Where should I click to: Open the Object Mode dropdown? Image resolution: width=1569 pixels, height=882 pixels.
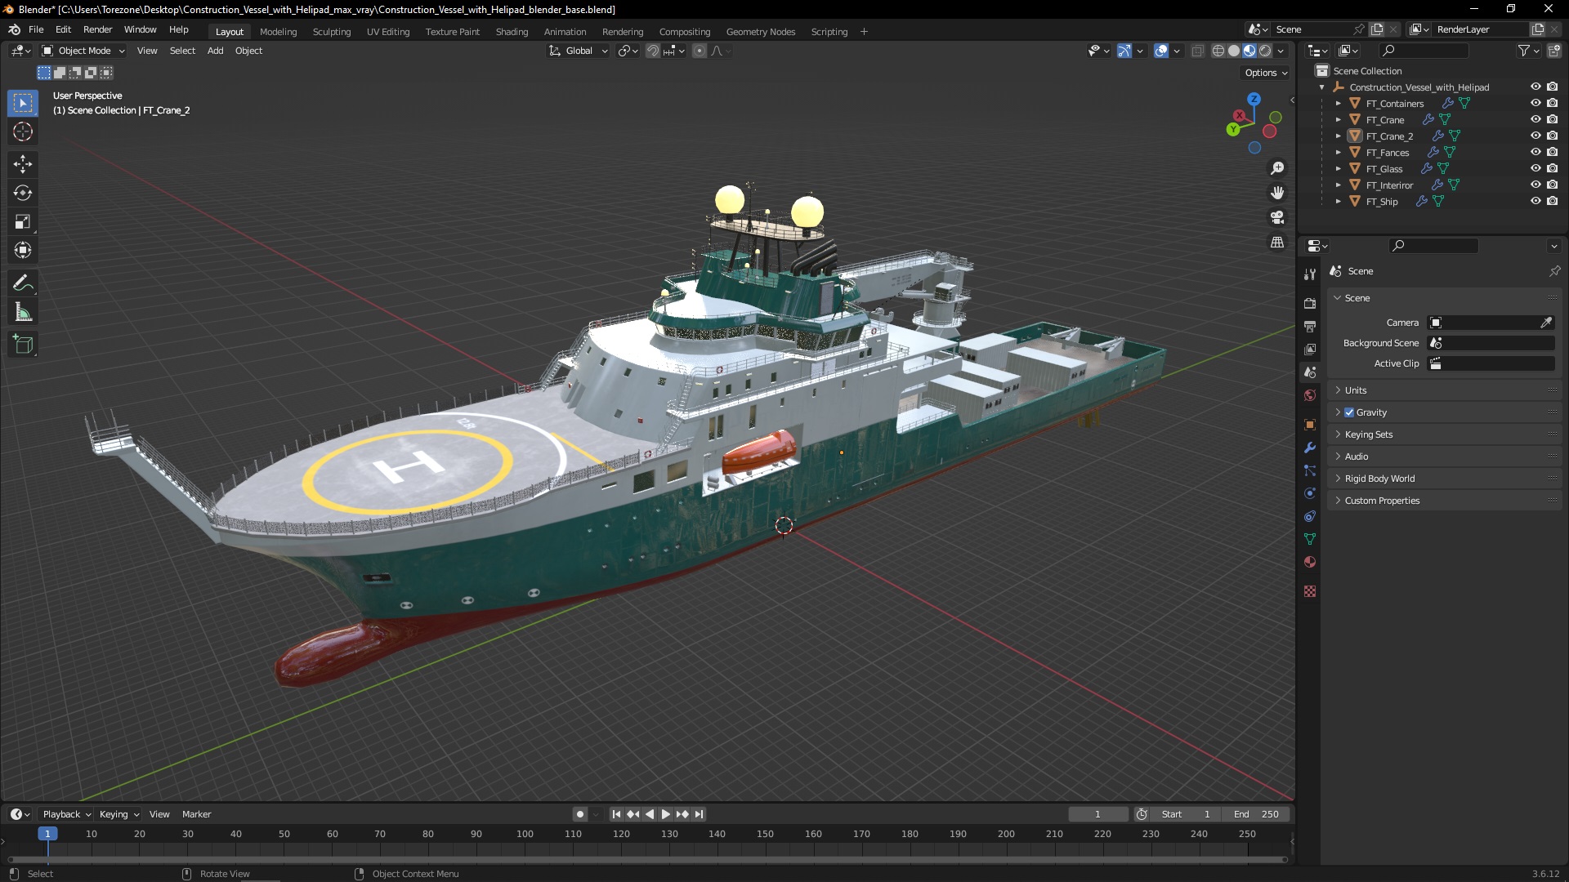[83, 51]
